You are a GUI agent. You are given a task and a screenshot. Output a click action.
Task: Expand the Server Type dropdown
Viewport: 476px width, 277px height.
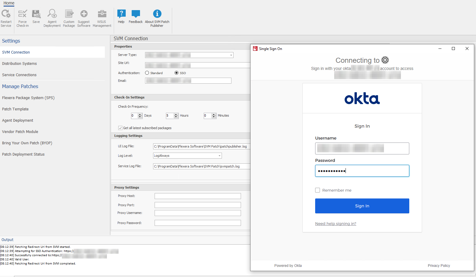tap(231, 55)
